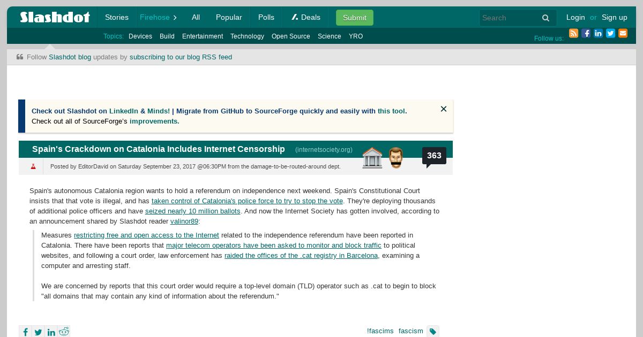Select the Popular filter tab

229,17
